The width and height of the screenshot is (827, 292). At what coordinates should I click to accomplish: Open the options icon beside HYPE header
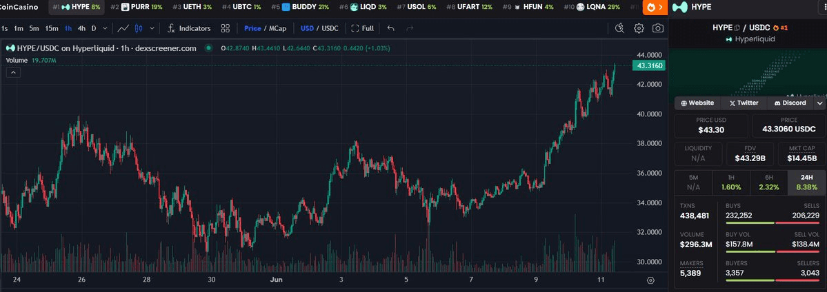(821, 7)
